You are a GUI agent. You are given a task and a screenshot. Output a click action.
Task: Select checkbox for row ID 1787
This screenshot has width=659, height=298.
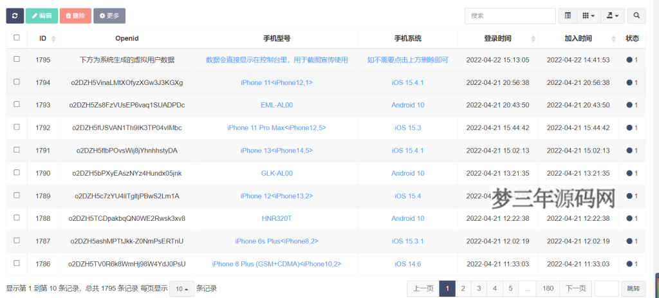pos(17,240)
